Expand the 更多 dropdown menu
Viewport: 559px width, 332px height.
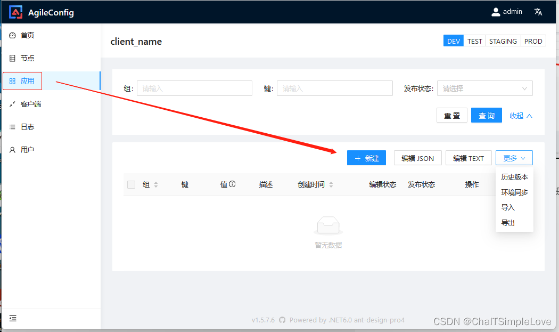click(x=514, y=158)
